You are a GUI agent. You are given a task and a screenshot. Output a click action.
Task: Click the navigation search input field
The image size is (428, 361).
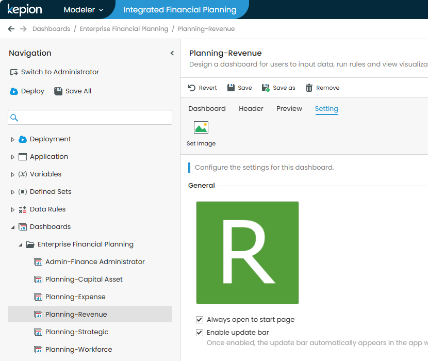click(95, 118)
